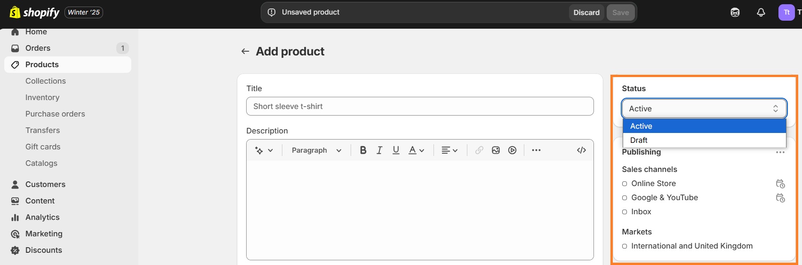
Task: Focus the Title input field
Action: [x=420, y=106]
